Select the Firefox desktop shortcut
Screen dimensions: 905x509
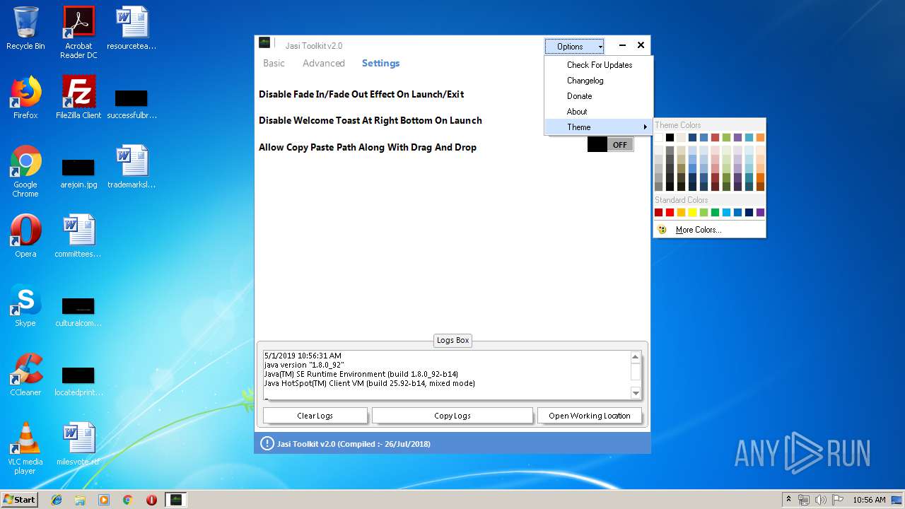click(25, 98)
